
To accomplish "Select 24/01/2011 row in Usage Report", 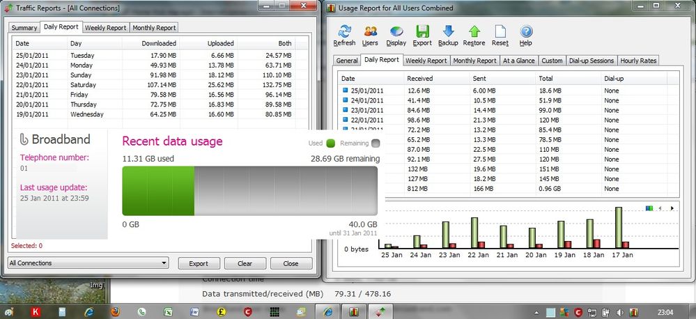I will (508, 100).
